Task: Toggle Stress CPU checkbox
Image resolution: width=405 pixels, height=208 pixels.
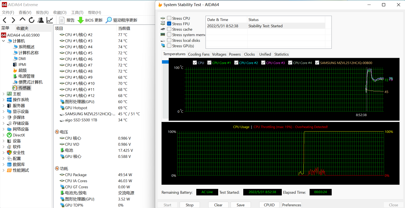Action: click(169, 18)
